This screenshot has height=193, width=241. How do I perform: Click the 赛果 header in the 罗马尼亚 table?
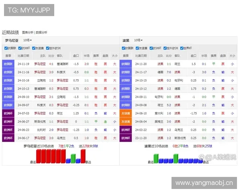point(96,56)
